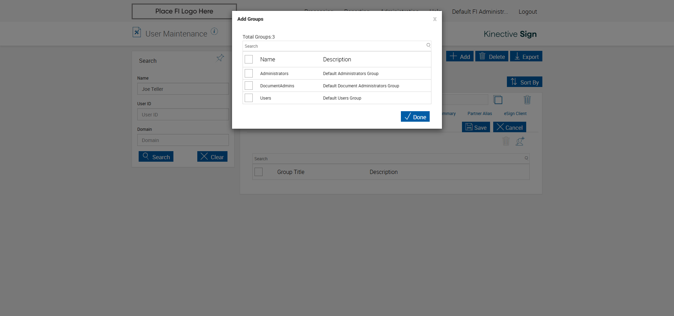Image resolution: width=674 pixels, height=316 pixels.
Task: Close the Add Groups dialog
Action: (x=435, y=19)
